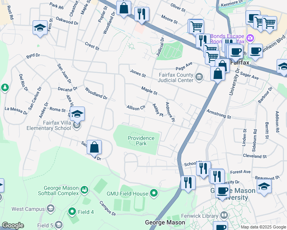The image size is (287, 230).
Task: Click the 'Campus Dr' street label
Action: click(x=107, y=208)
